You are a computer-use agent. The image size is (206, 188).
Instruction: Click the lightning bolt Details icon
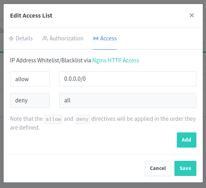(11, 38)
